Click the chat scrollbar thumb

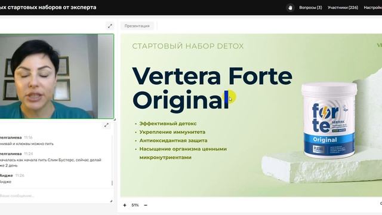click(x=112, y=183)
